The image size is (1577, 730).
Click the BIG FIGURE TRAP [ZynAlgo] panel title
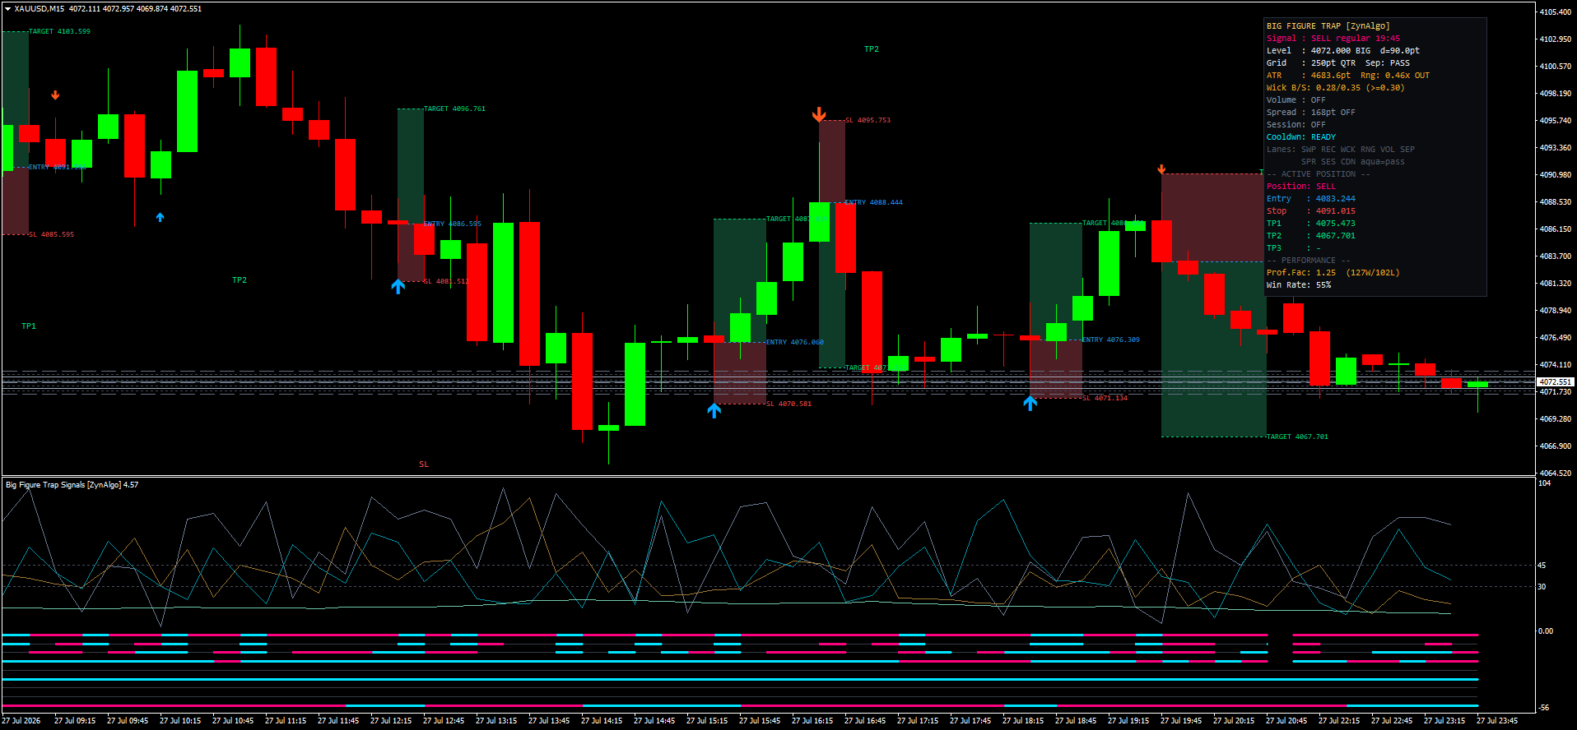pos(1328,26)
